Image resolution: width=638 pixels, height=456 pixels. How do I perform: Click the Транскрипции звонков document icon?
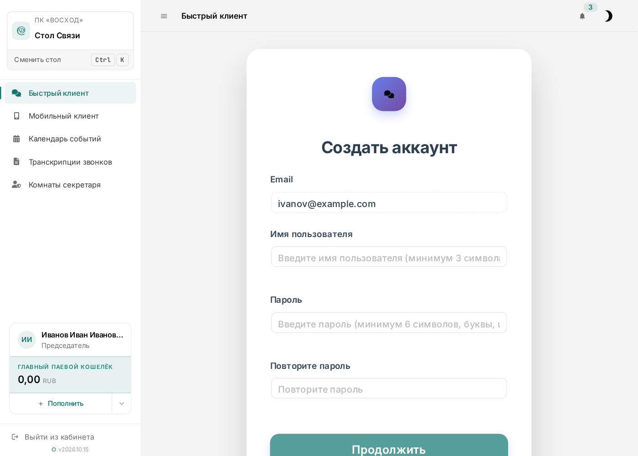16,161
